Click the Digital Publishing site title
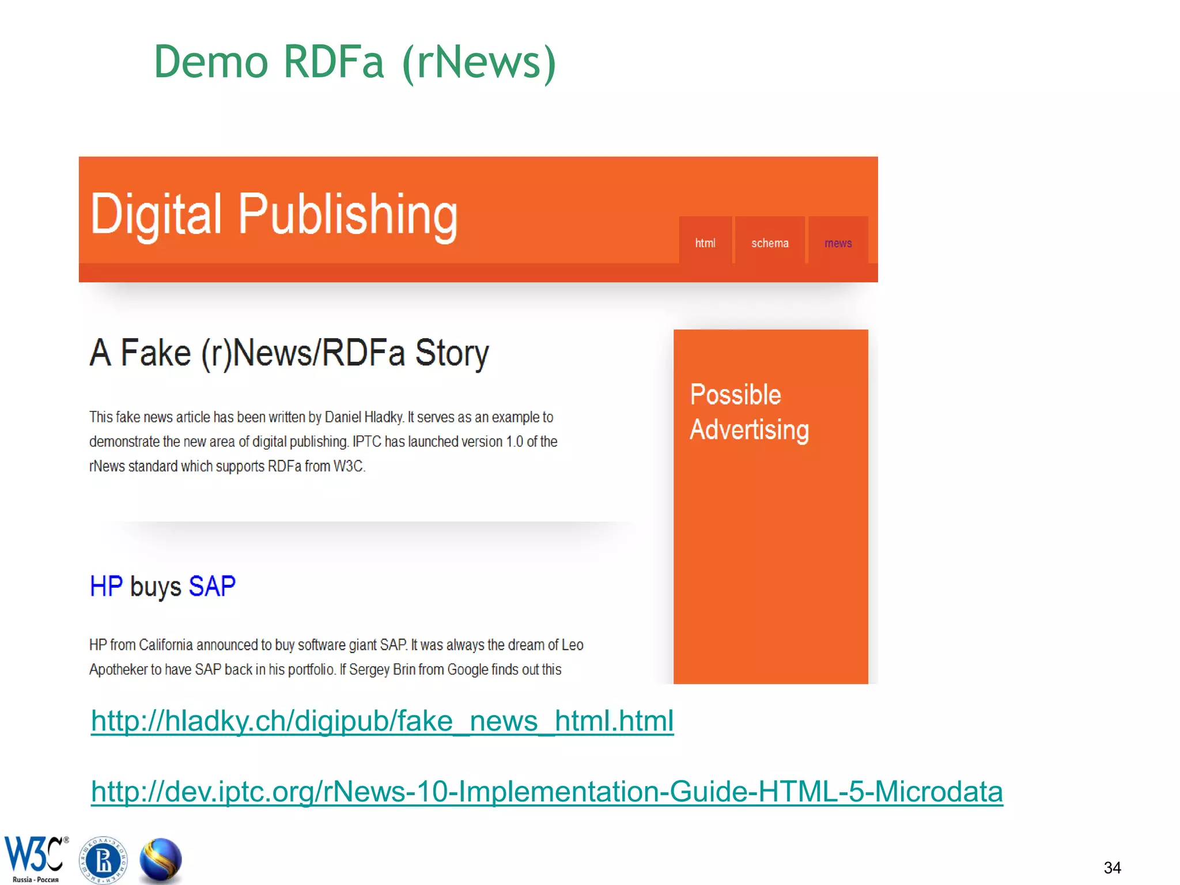 274,214
